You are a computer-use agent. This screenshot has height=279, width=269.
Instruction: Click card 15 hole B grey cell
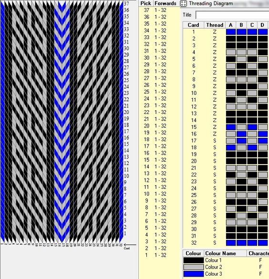(241, 127)
